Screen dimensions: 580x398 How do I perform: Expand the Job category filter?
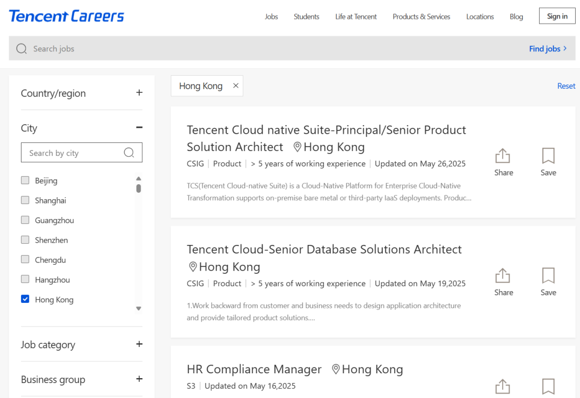139,344
